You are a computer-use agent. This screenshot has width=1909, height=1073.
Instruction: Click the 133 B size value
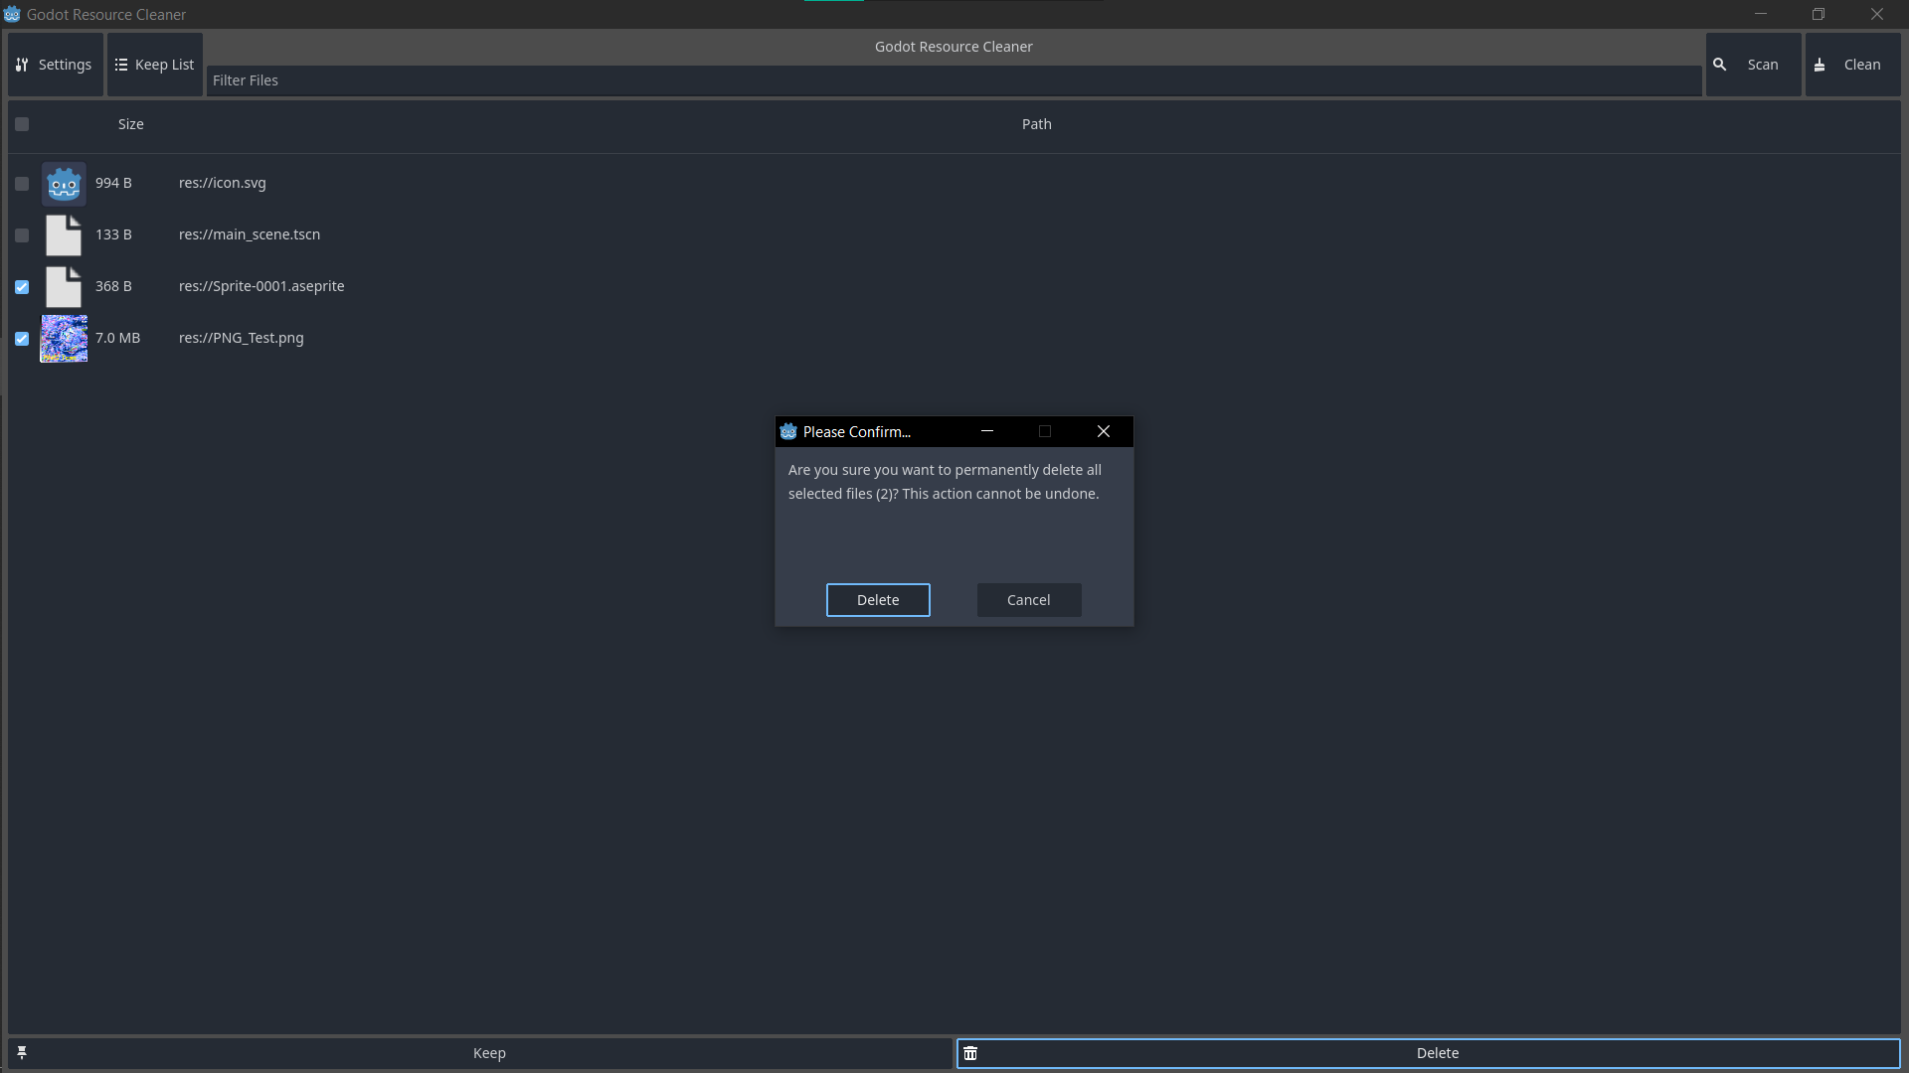pyautogui.click(x=113, y=234)
